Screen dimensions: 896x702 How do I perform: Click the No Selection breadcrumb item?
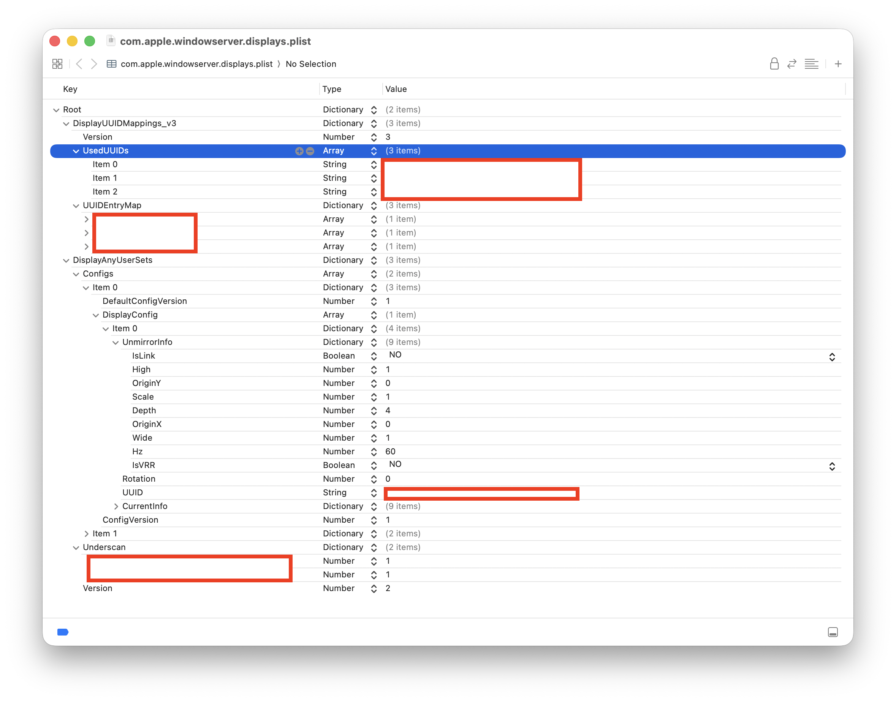tap(311, 64)
